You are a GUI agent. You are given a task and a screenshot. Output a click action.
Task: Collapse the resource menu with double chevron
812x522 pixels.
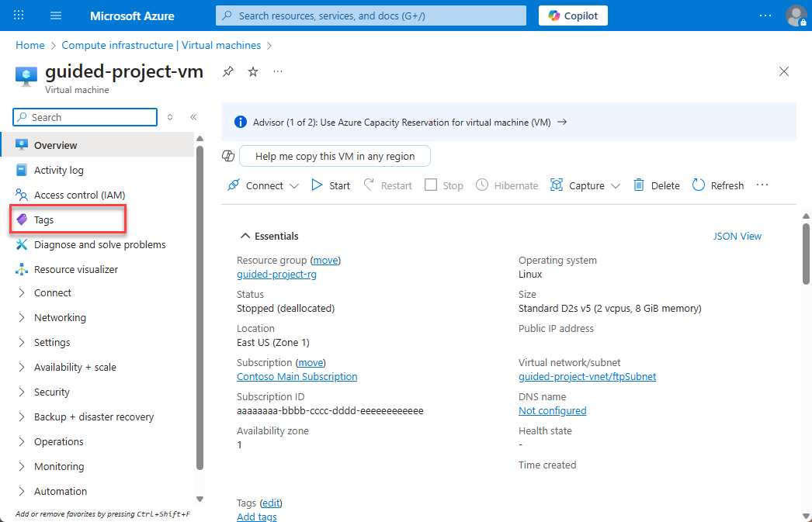pos(193,117)
